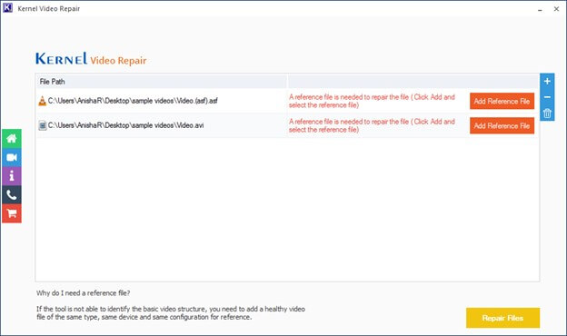Image resolution: width=567 pixels, height=336 pixels.
Task: Open the blue video camera sidebar icon
Action: [12, 157]
